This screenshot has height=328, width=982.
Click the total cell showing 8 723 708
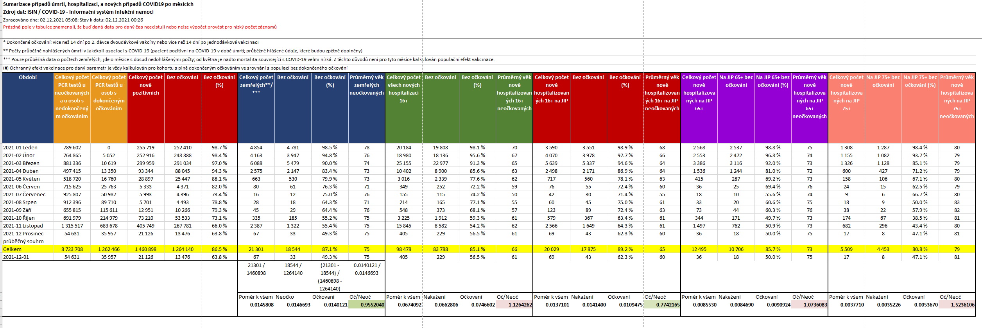tap(72, 249)
